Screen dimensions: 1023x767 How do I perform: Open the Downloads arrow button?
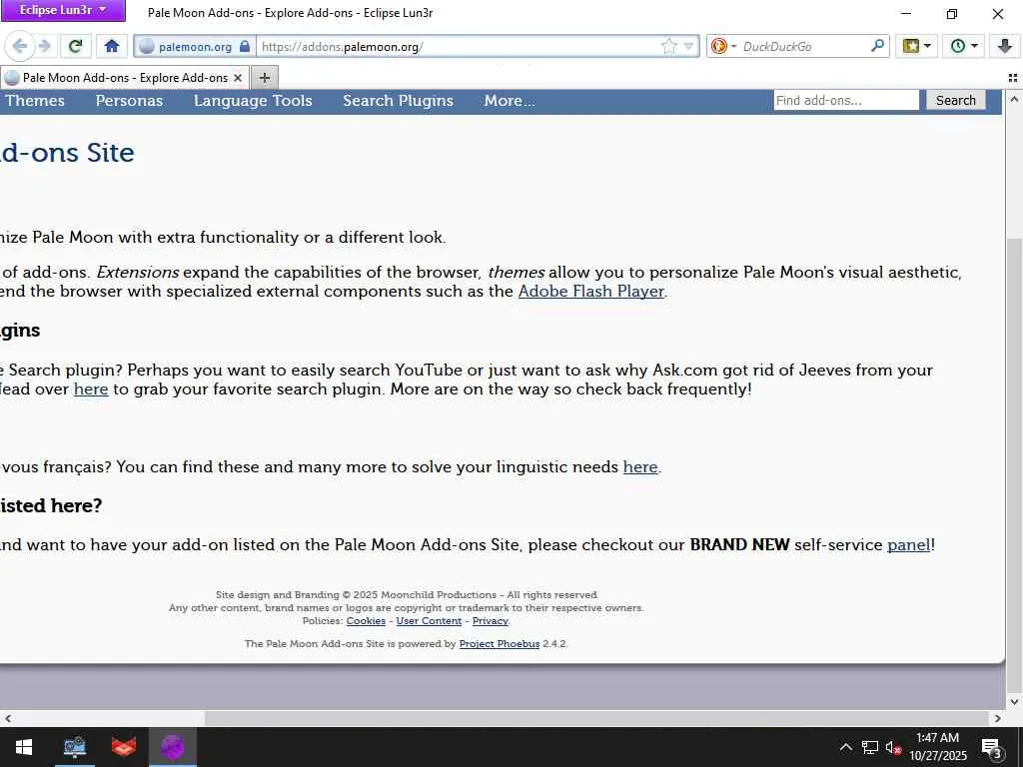[1004, 46]
